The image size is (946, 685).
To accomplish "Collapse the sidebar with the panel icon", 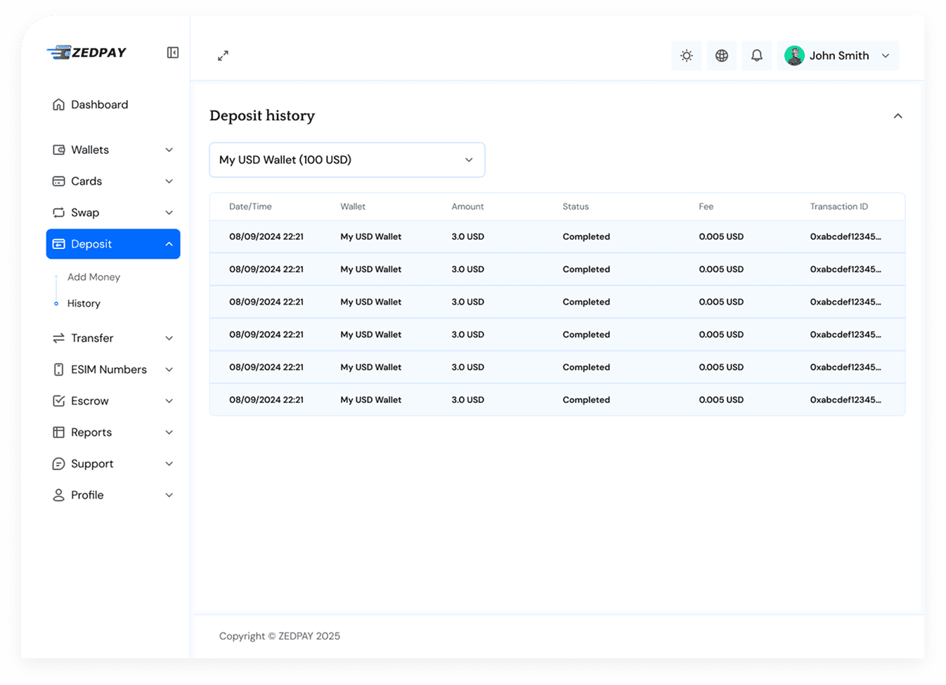I will pyautogui.click(x=172, y=53).
